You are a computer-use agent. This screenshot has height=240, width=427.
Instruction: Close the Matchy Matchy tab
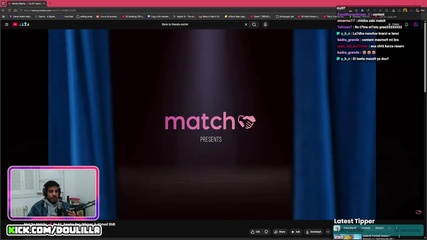(x=44, y=4)
